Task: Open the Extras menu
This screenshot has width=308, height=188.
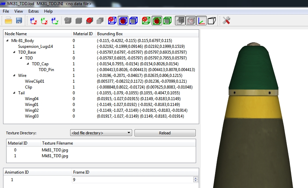Action: click(34, 11)
